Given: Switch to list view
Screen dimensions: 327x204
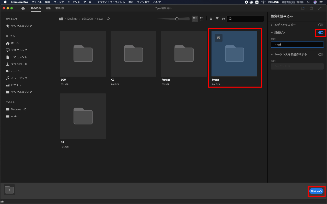Looking at the screenshot, I should click(202, 19).
